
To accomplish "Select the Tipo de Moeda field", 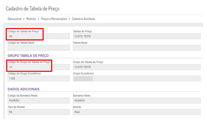I will click(x=38, y=112).
